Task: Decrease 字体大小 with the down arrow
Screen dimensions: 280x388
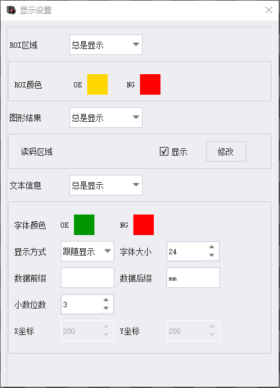Action: [x=212, y=255]
